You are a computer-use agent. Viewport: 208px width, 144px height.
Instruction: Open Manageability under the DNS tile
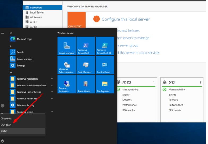(x=177, y=90)
